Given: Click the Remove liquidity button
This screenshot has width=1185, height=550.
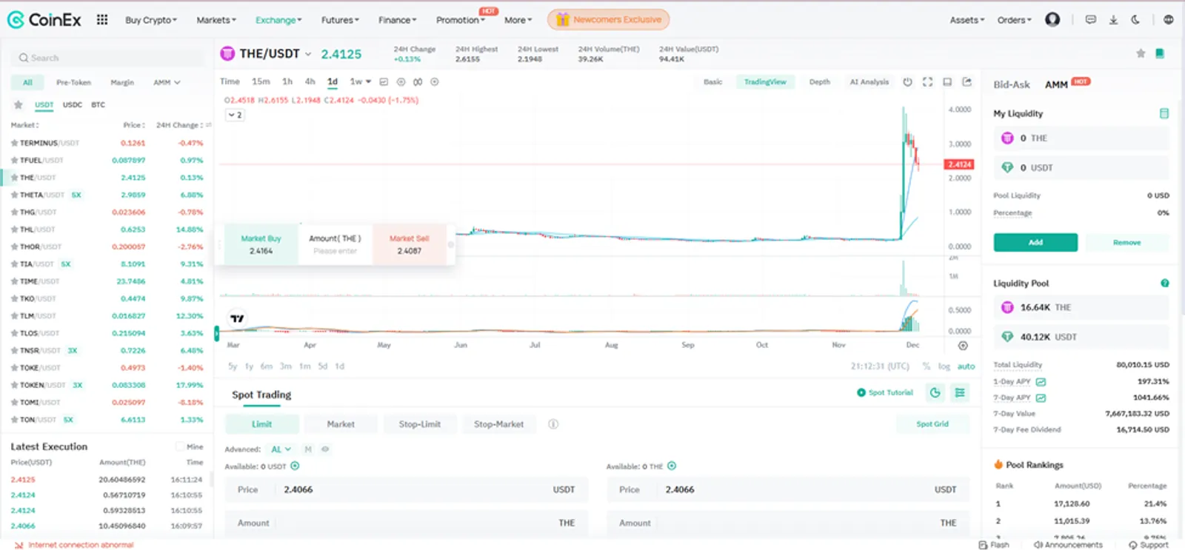Looking at the screenshot, I should point(1126,242).
